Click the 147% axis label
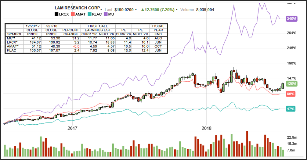The image size is (307, 160). 291,78
